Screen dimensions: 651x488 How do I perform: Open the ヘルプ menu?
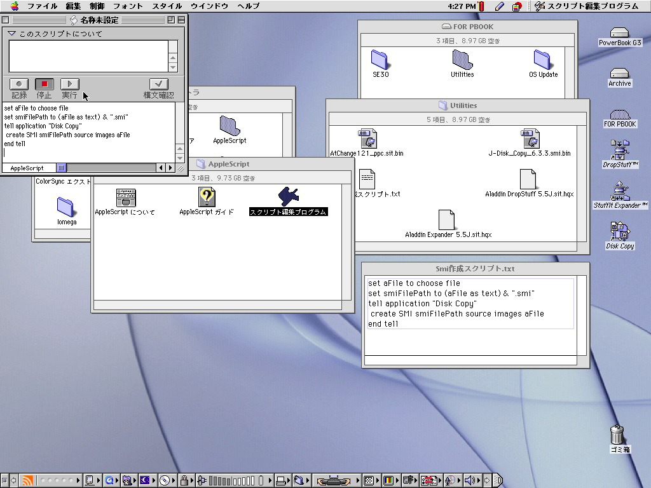coord(249,6)
